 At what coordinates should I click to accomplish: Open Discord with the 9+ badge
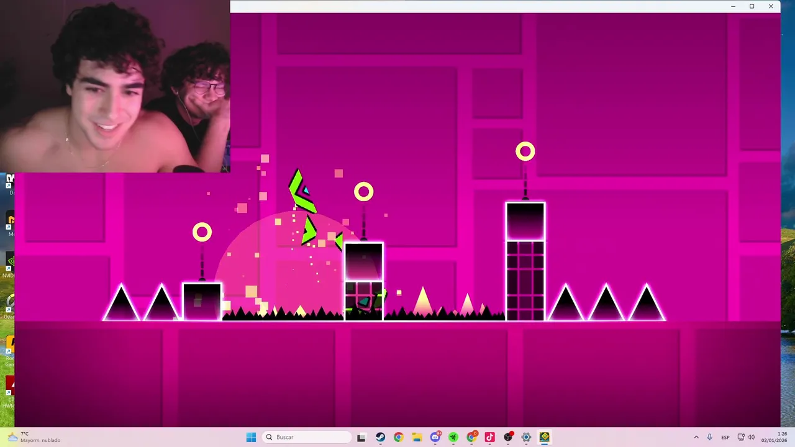coord(435,437)
